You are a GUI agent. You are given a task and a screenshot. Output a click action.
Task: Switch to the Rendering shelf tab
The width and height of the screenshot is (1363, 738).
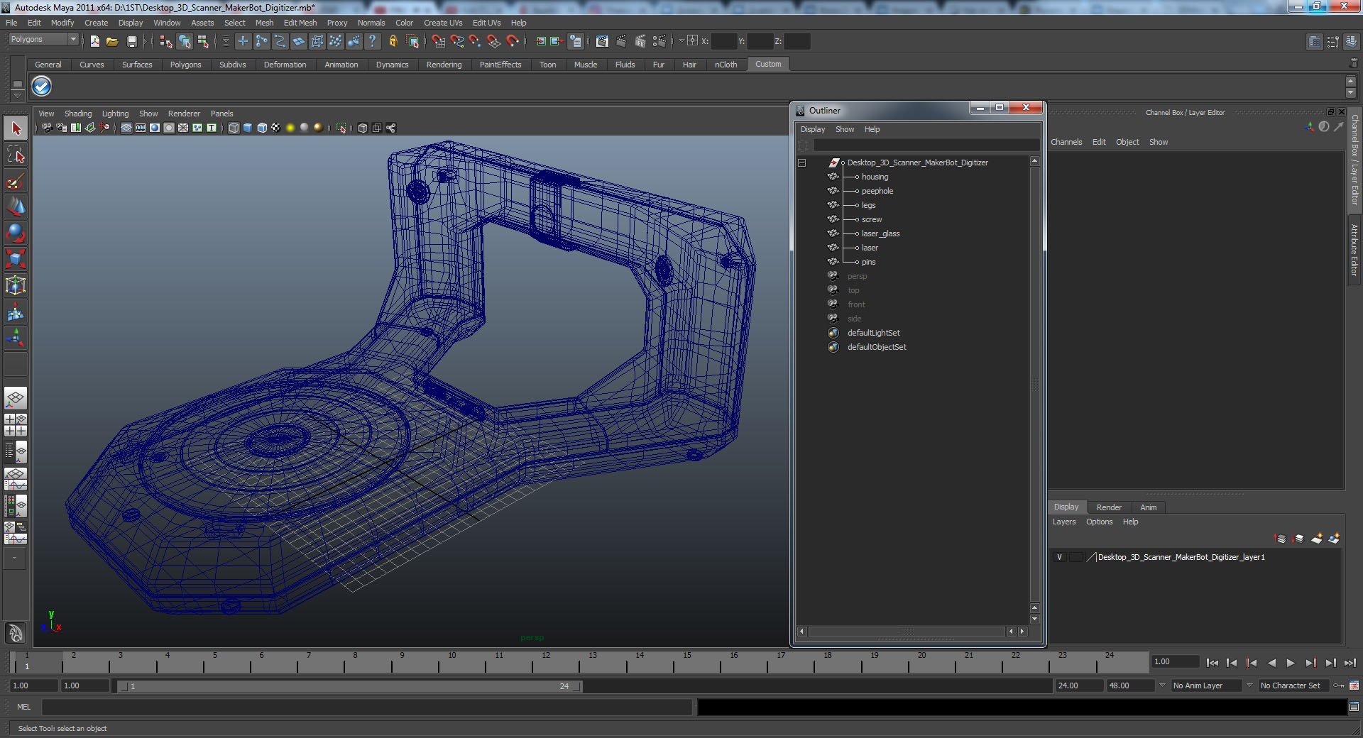click(444, 65)
